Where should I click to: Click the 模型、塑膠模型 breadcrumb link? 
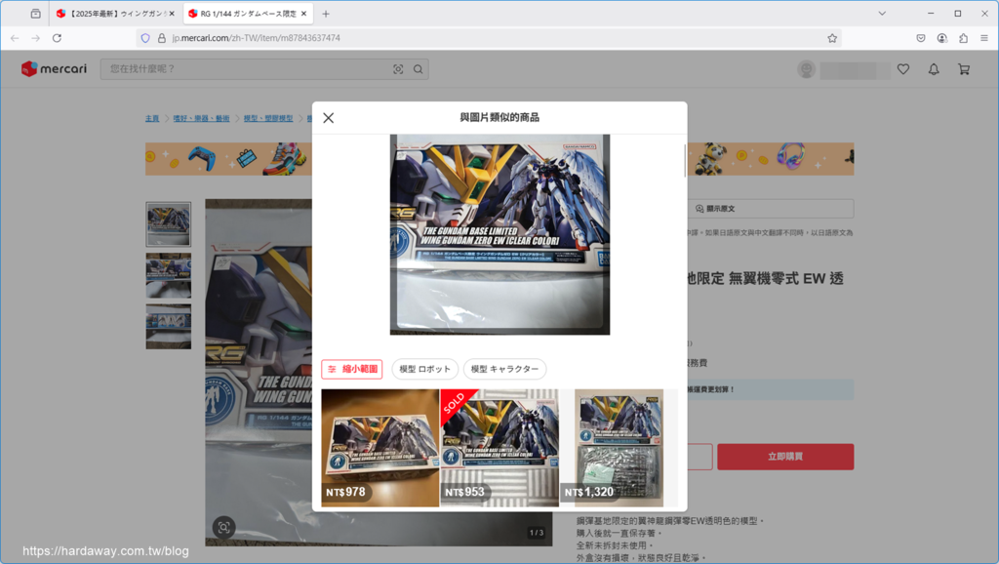coord(268,118)
